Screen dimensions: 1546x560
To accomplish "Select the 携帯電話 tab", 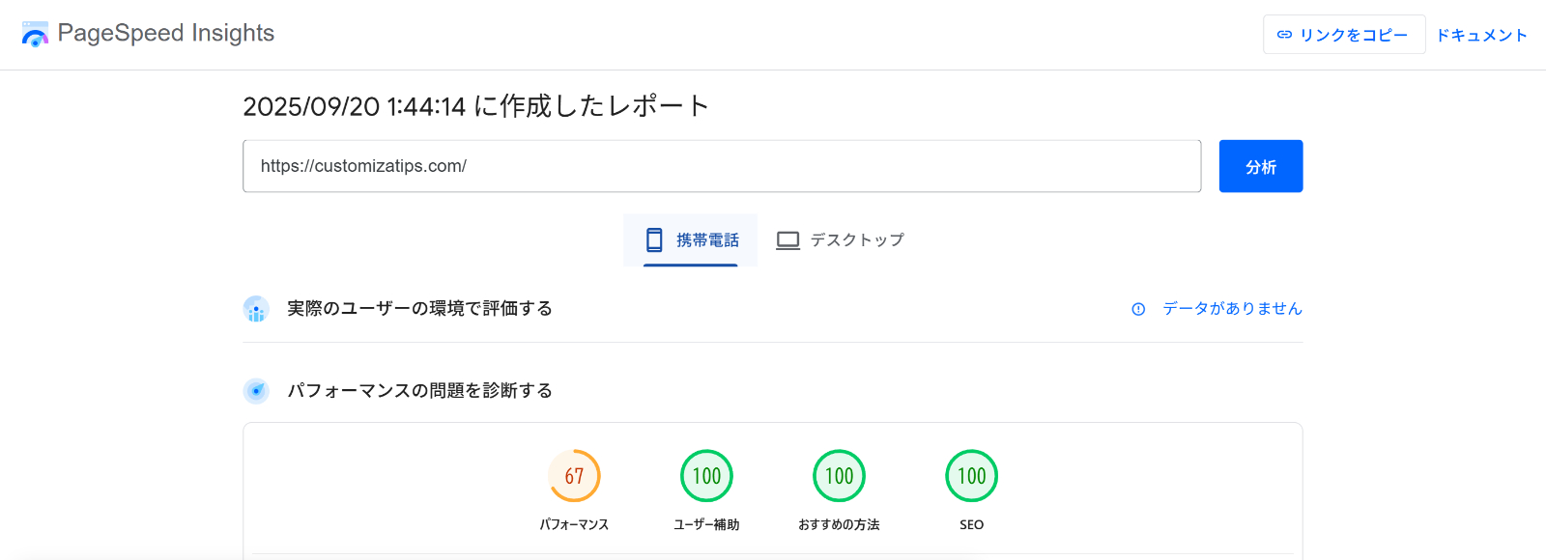I will pos(691,239).
